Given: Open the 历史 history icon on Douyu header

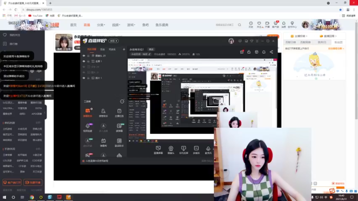Looking at the screenshot, I should (251, 25).
